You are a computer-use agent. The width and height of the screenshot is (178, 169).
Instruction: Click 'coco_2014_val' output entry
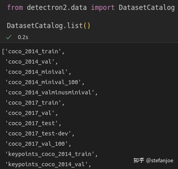[x=30, y=62]
